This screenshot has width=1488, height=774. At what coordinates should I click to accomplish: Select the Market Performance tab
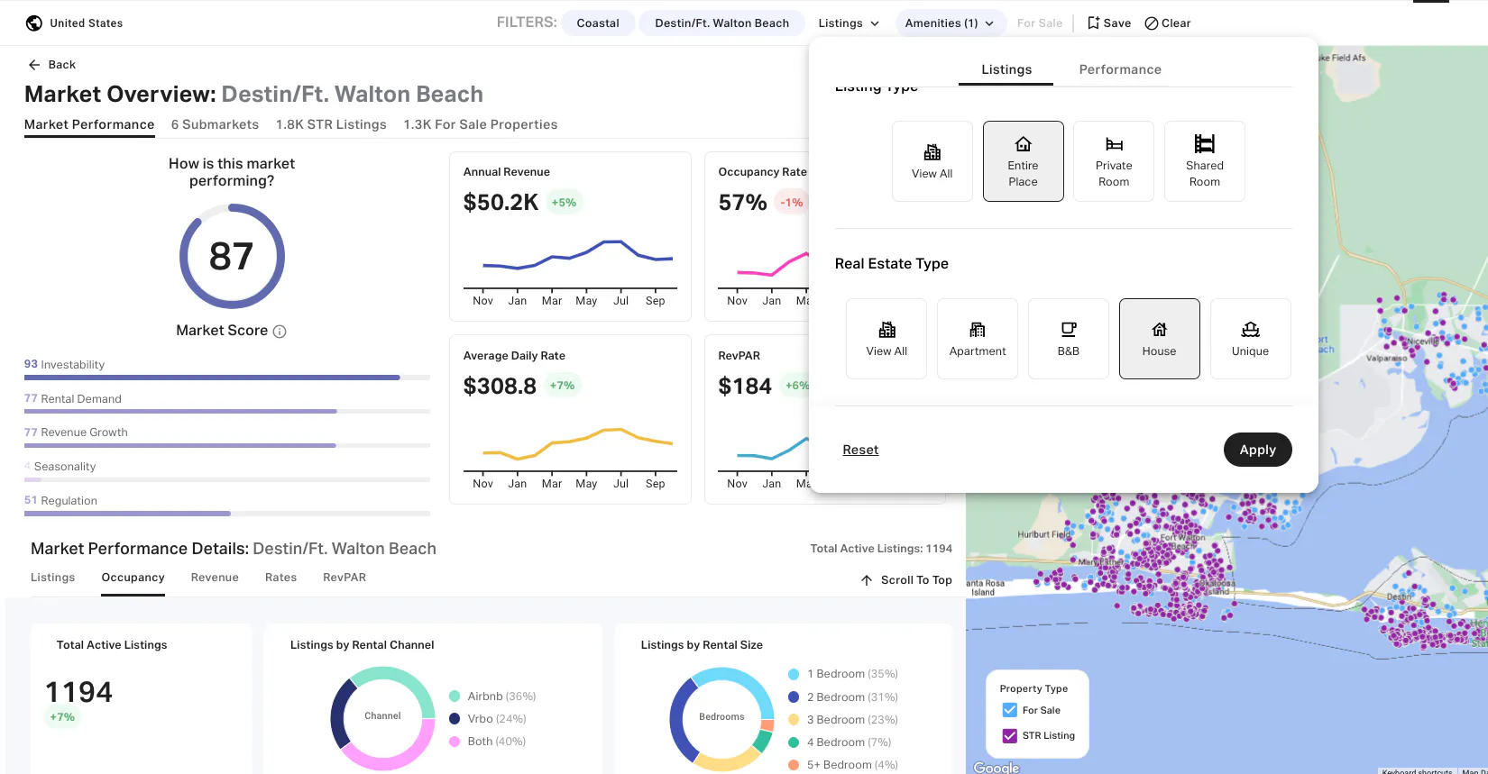coord(89,124)
